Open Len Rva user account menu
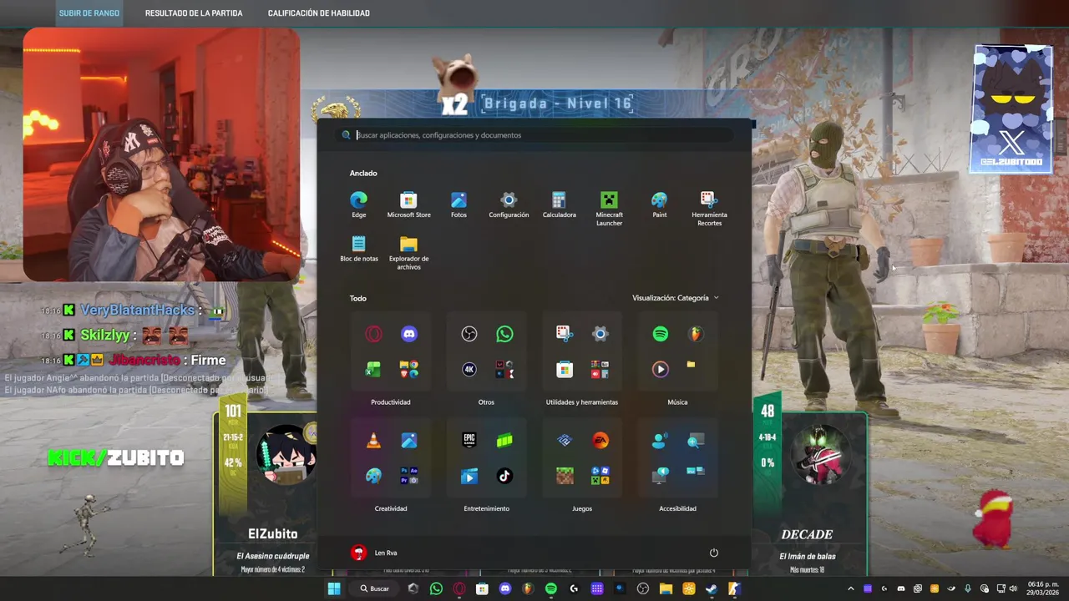1069x601 pixels. (374, 553)
